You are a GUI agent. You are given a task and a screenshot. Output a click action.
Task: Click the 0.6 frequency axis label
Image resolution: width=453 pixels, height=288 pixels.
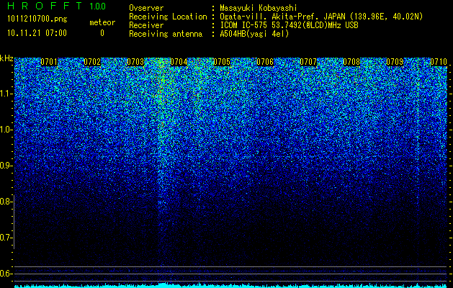pyautogui.click(x=6, y=274)
